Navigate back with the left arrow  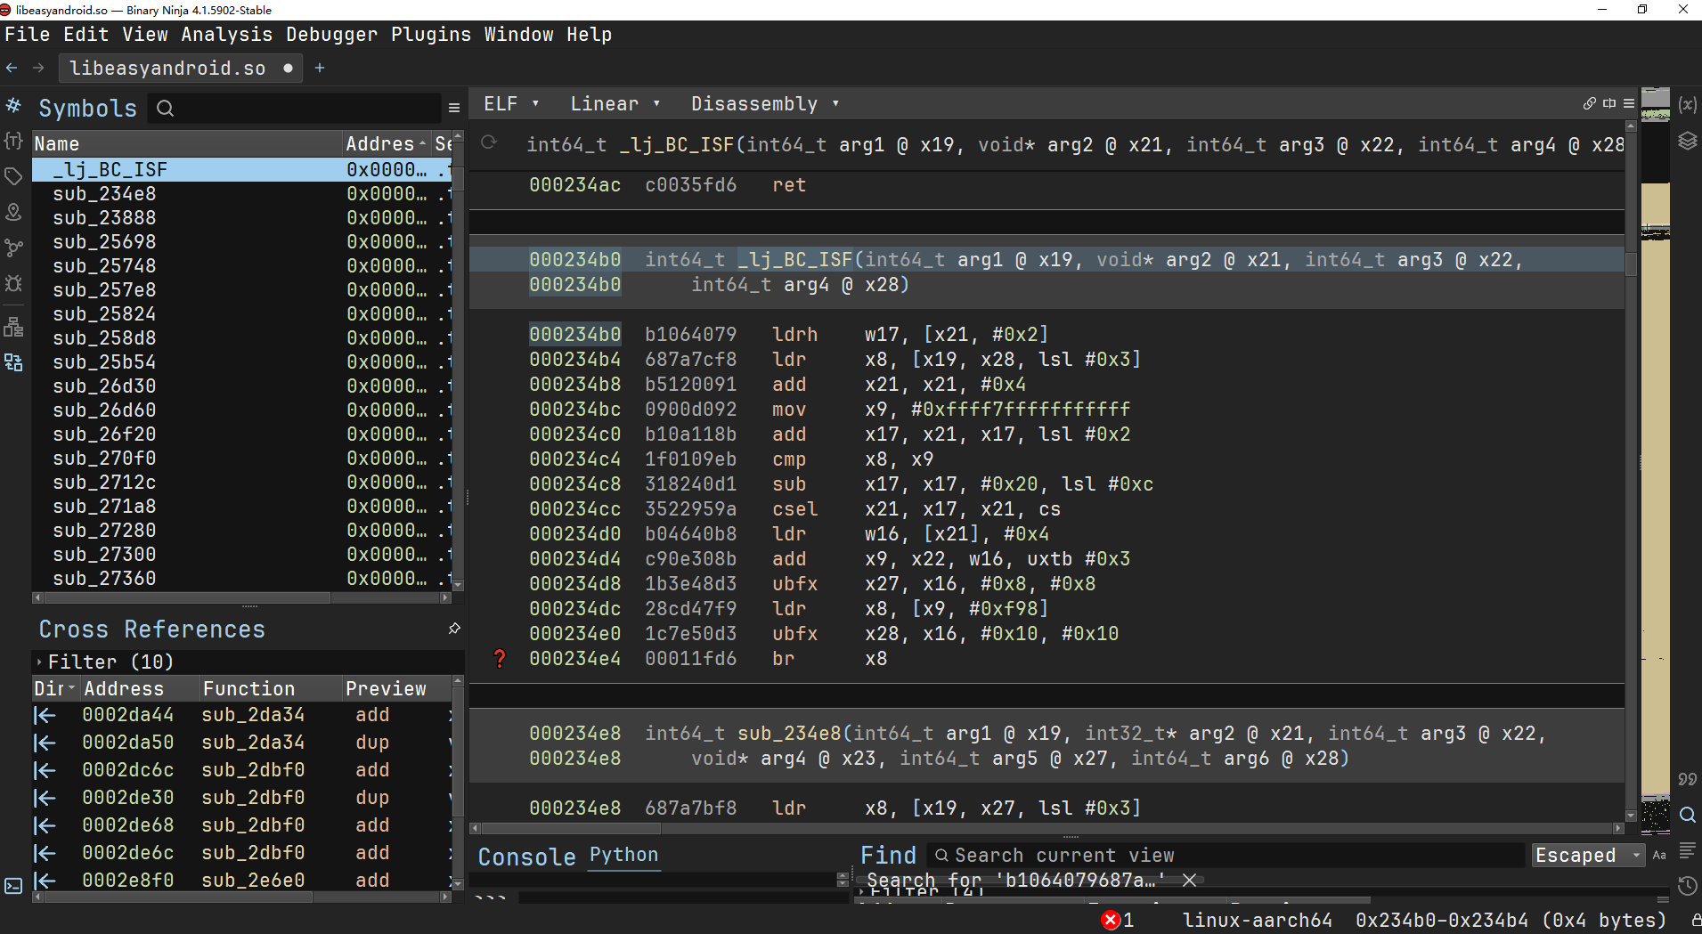(x=12, y=68)
